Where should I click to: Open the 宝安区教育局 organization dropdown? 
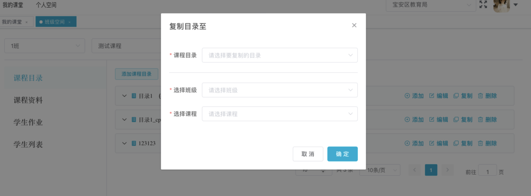point(431,5)
